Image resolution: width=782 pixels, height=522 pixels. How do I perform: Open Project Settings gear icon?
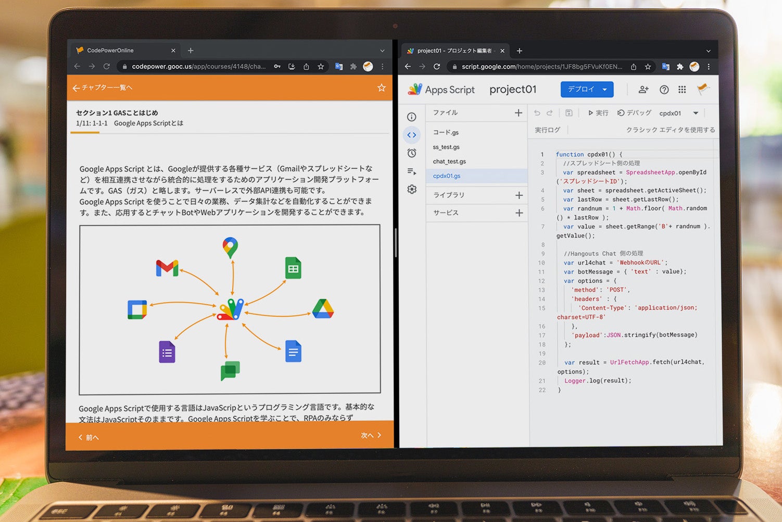click(412, 189)
